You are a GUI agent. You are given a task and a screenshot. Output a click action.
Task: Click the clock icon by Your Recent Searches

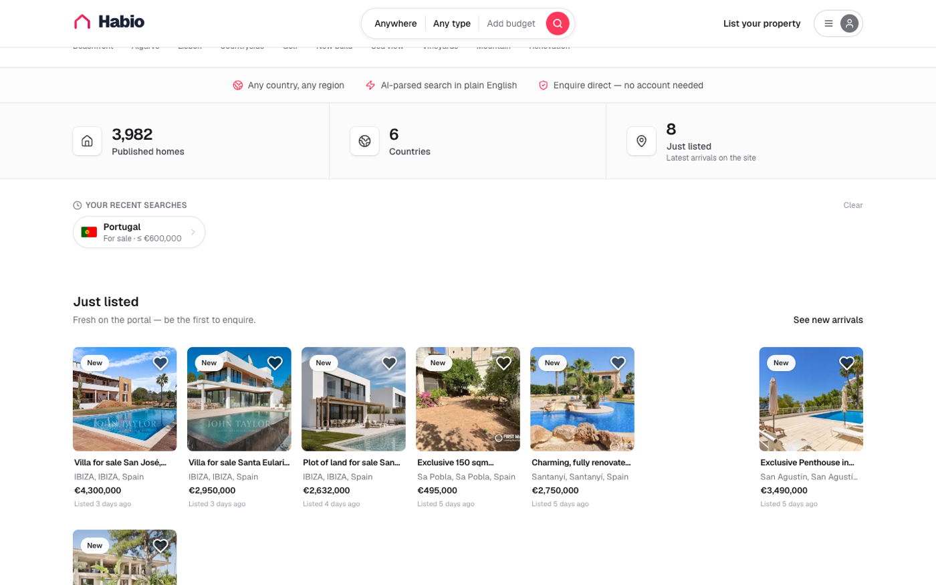78,205
